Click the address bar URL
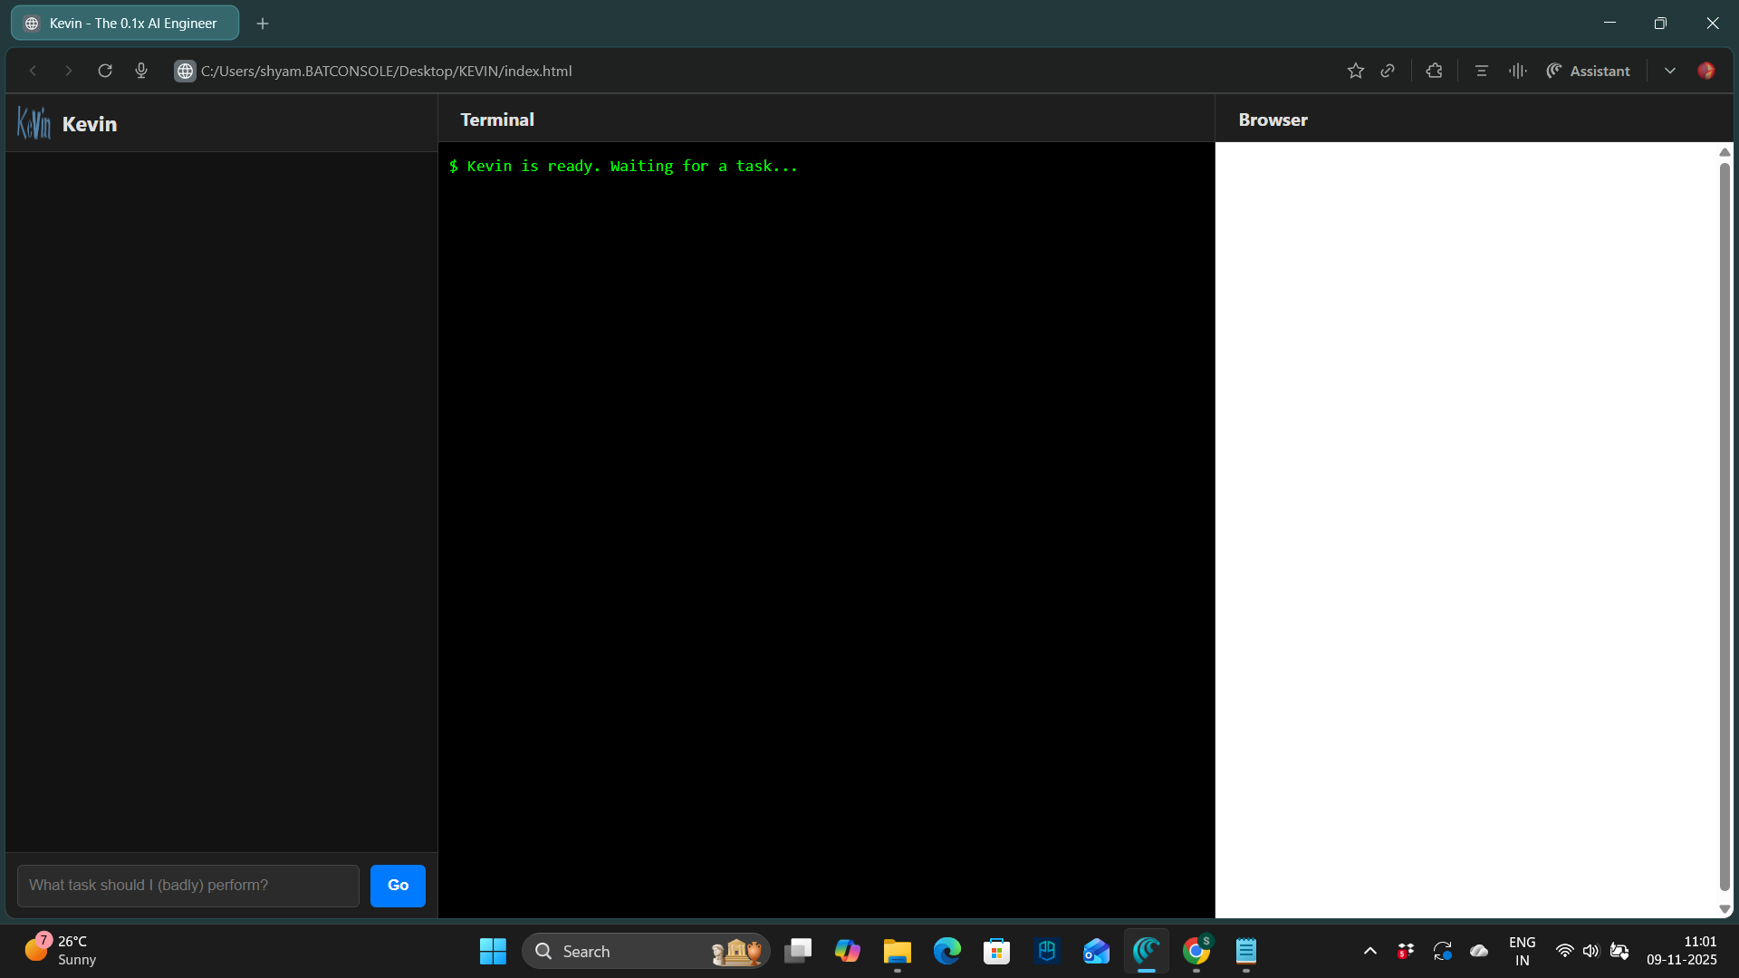Image resolution: width=1739 pixels, height=978 pixels. pos(387,71)
